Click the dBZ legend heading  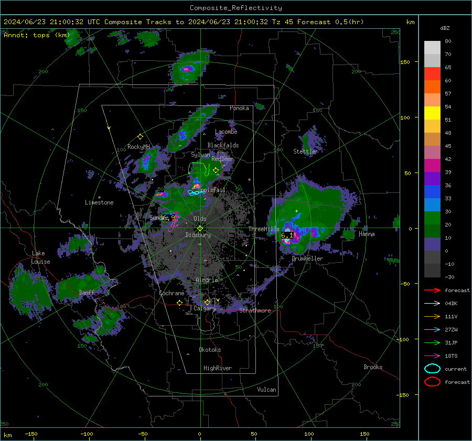(x=445, y=28)
